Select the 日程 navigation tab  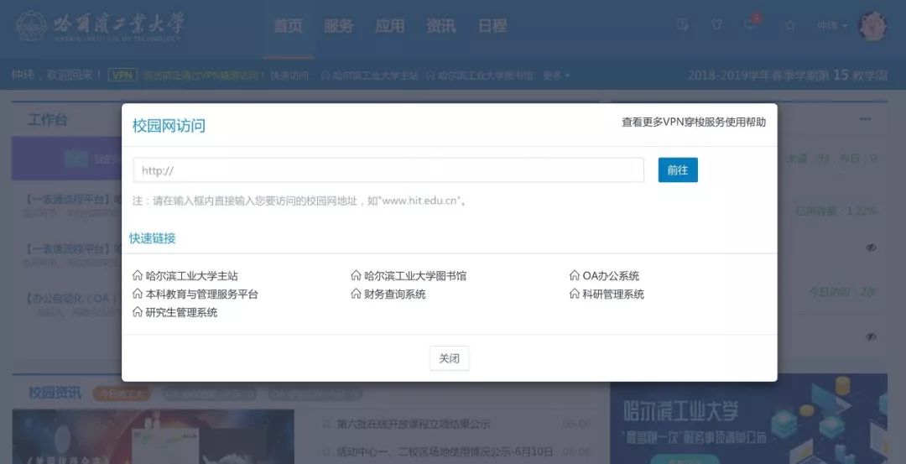point(492,26)
